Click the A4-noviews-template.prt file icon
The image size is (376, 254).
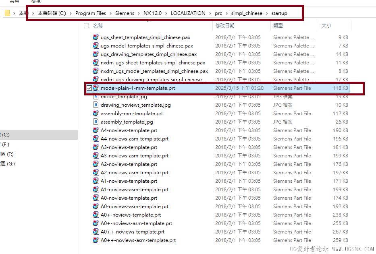click(x=96, y=130)
